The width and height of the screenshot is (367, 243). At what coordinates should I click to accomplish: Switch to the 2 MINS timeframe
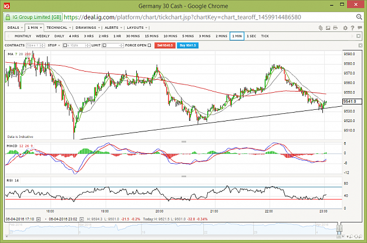[x=221, y=36]
